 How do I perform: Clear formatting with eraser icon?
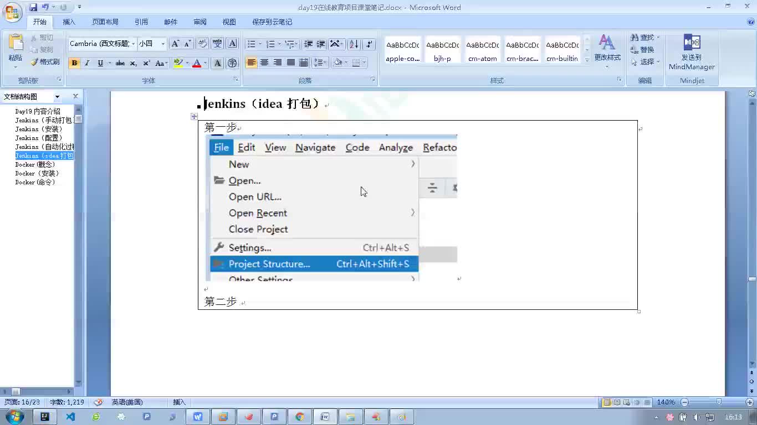[202, 44]
